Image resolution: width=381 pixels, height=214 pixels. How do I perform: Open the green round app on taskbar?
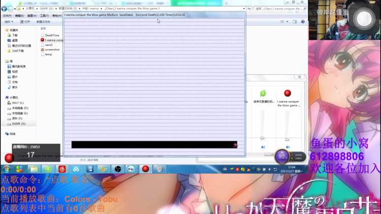[48, 169]
